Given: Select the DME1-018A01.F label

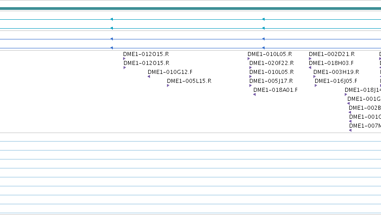Looking at the screenshot, I should [275, 90].
